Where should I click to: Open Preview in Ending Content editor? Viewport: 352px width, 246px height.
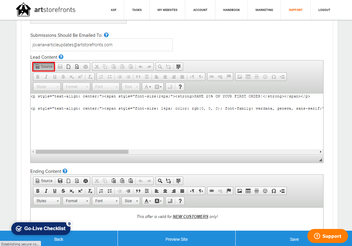(x=77, y=181)
